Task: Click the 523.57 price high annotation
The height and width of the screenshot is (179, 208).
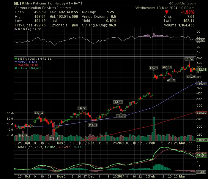Action: point(189,59)
